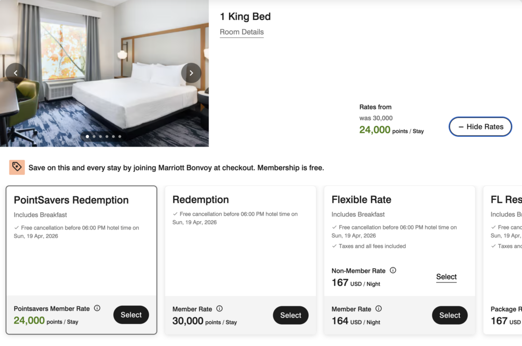Image resolution: width=522 pixels, height=346 pixels.
Task: Click the underlined Select link for Non-Member Rate
Action: (x=446, y=277)
